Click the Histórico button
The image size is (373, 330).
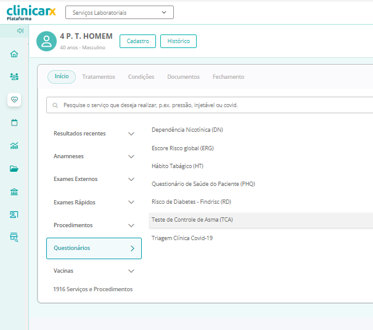(x=178, y=41)
